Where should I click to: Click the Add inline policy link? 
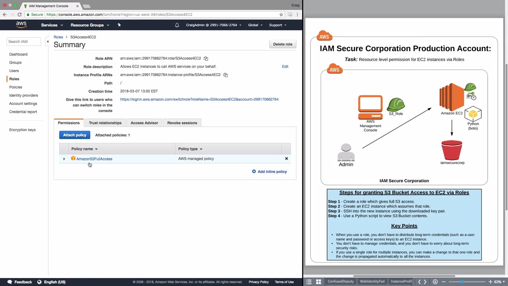pos(272,172)
